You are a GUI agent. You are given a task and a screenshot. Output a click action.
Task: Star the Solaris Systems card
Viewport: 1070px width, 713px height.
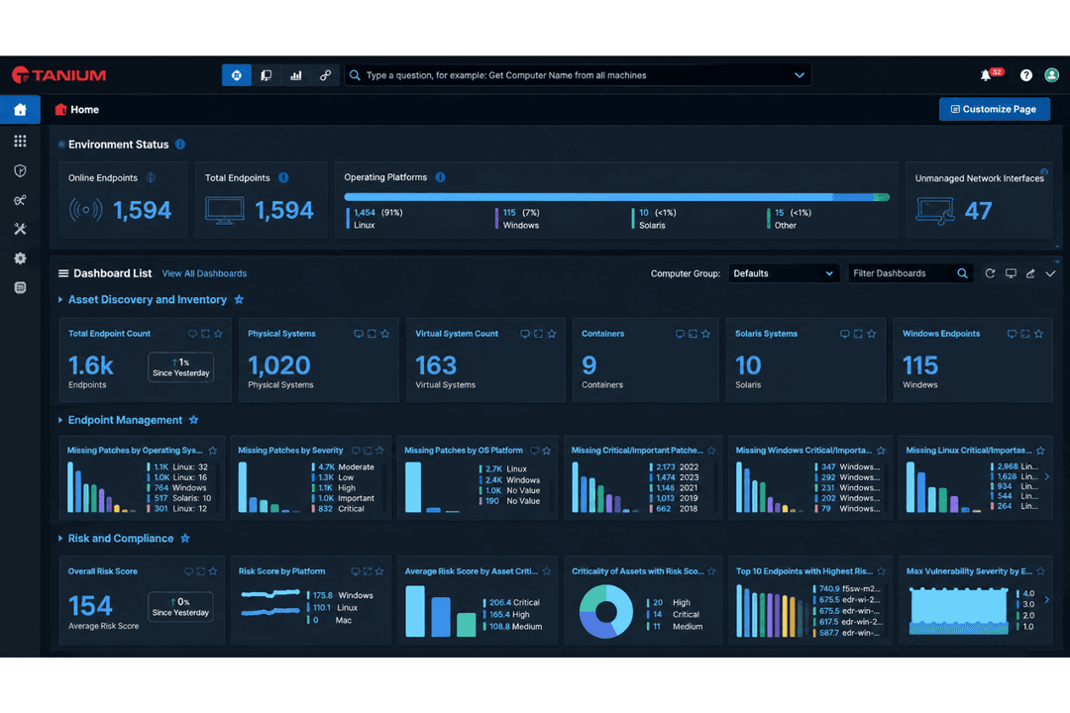(872, 334)
